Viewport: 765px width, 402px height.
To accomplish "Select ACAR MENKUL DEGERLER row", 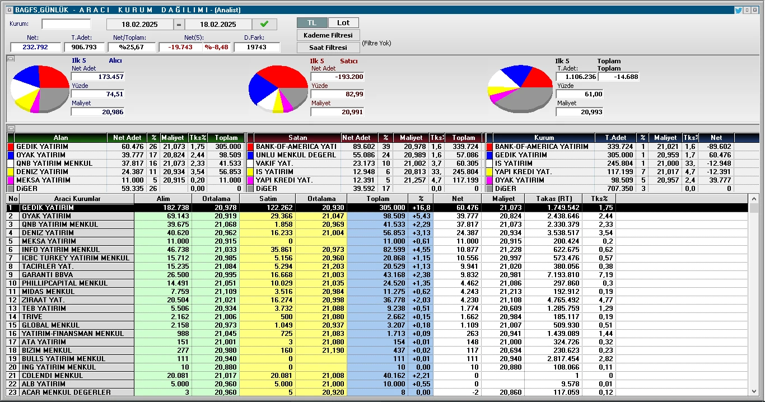I will (378, 392).
